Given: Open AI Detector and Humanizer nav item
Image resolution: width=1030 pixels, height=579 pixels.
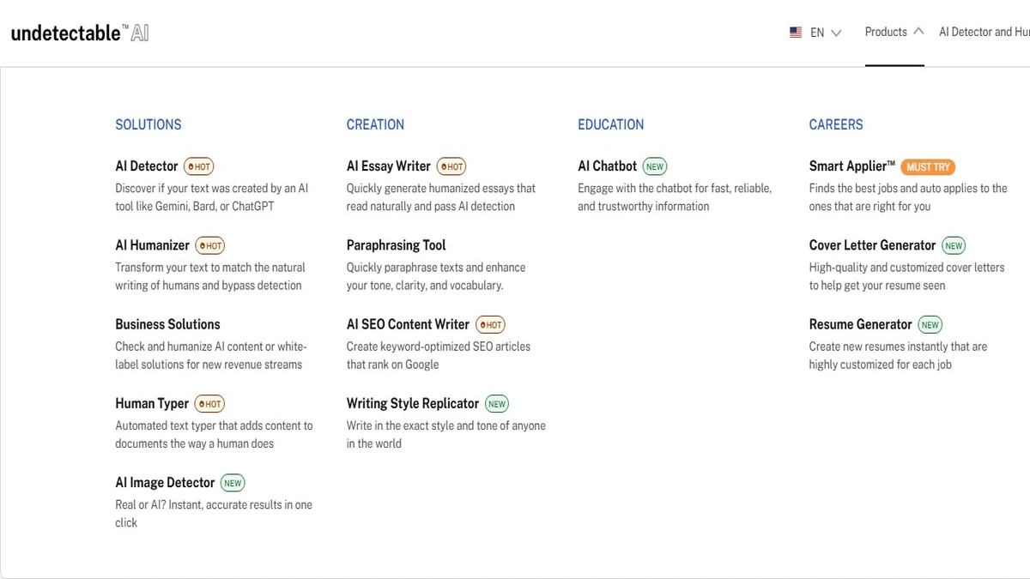Looking at the screenshot, I should click(x=985, y=32).
